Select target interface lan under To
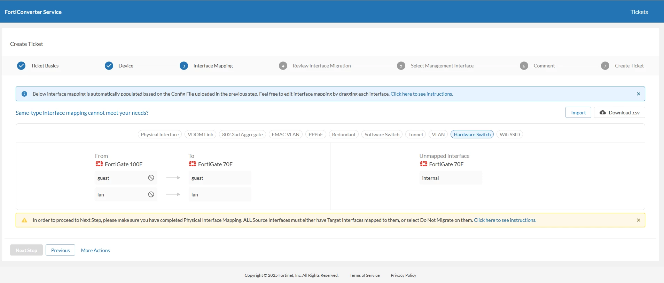The width and height of the screenshot is (664, 283). coord(220,194)
